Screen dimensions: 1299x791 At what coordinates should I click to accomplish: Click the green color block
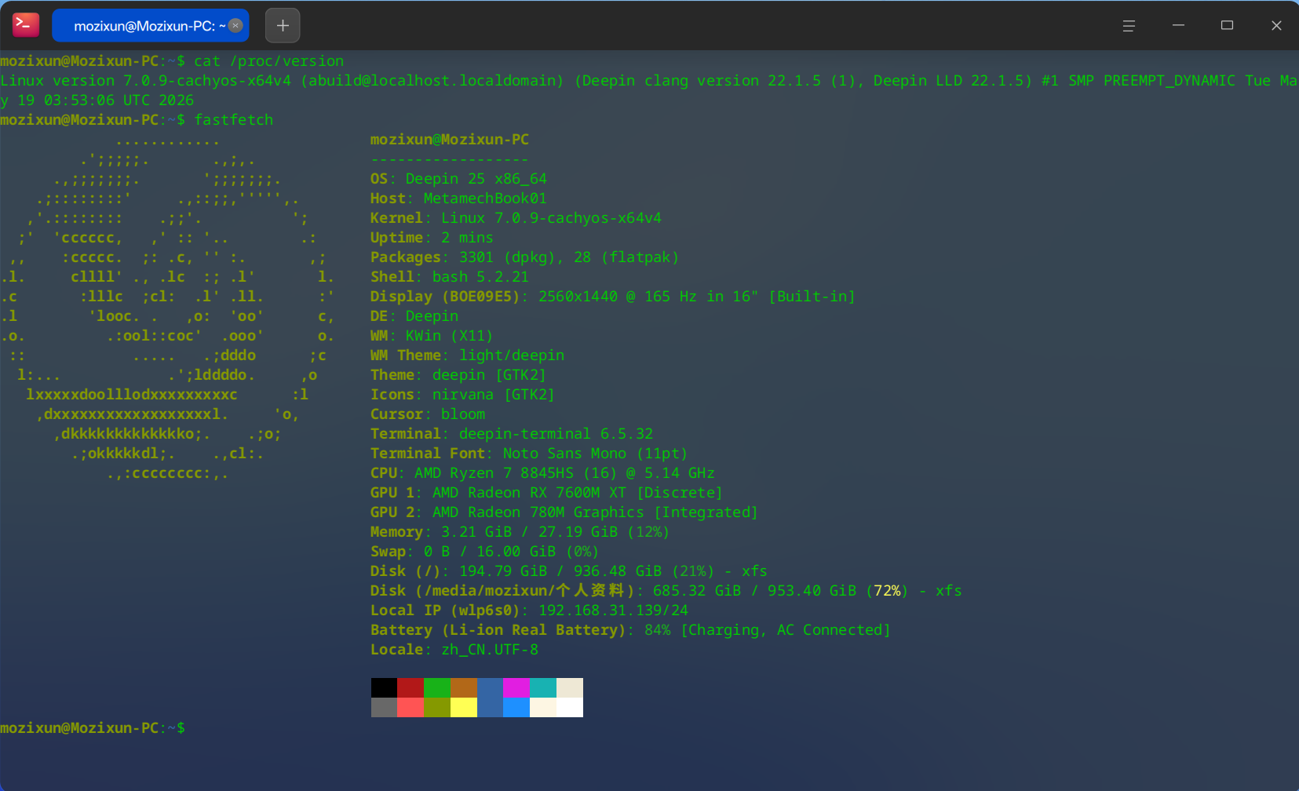pyautogui.click(x=437, y=688)
